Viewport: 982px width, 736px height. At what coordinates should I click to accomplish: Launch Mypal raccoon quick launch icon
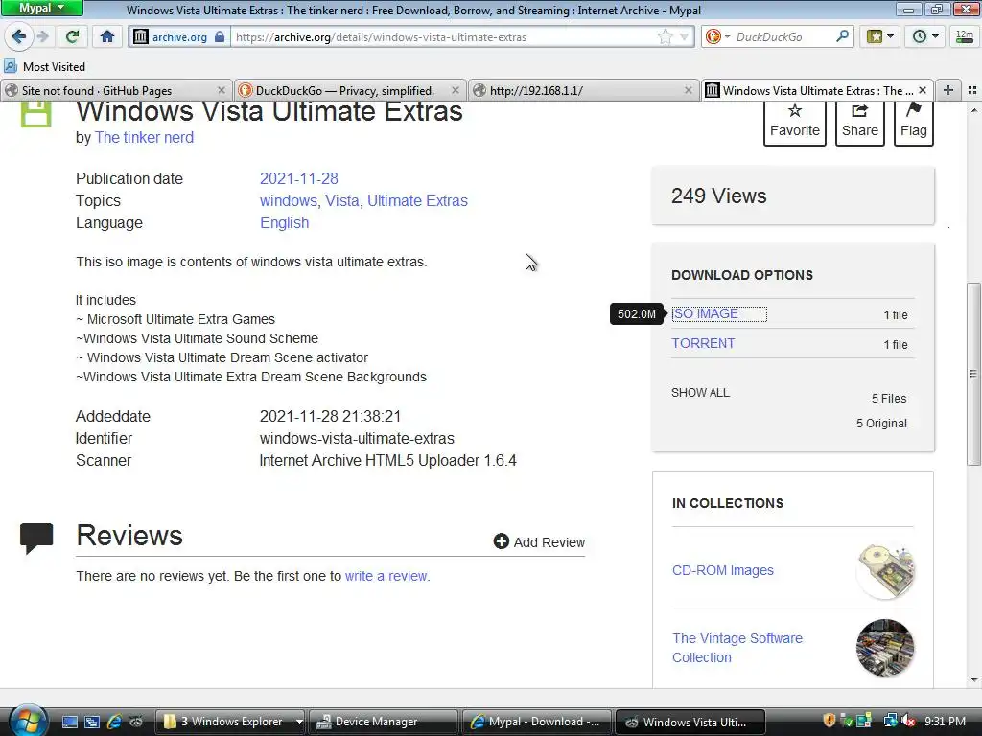(x=136, y=722)
